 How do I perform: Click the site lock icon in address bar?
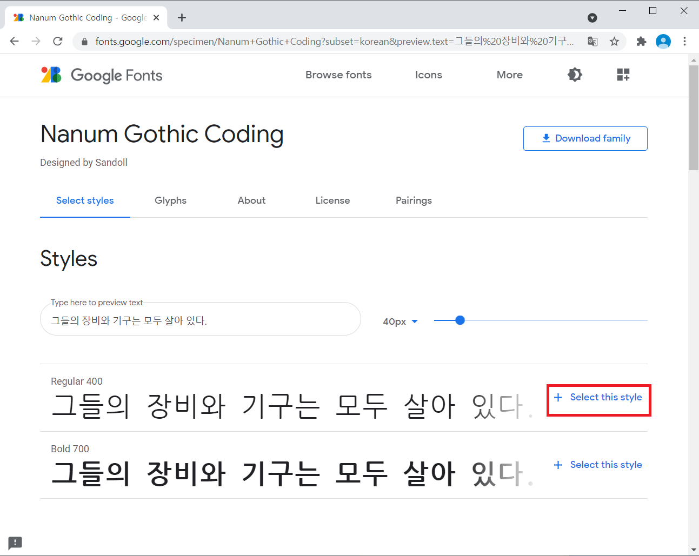84,42
